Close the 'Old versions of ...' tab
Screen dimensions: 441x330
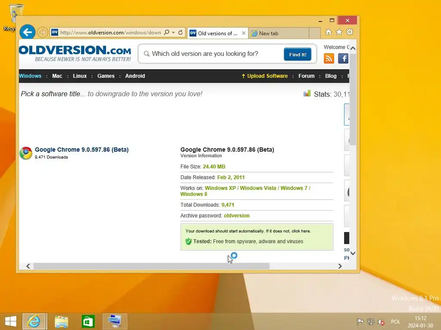(244, 33)
